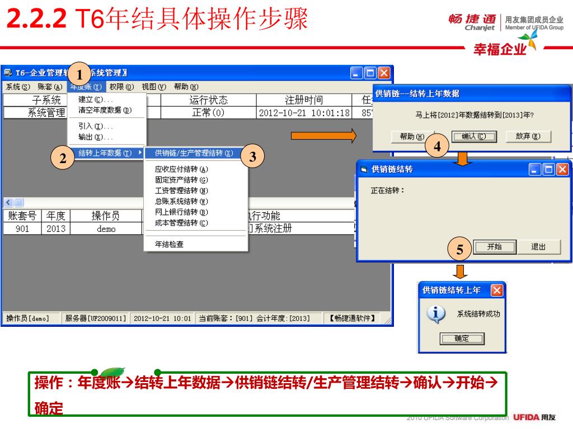
Task: Open the 权限(O) menu
Action: click(x=121, y=87)
